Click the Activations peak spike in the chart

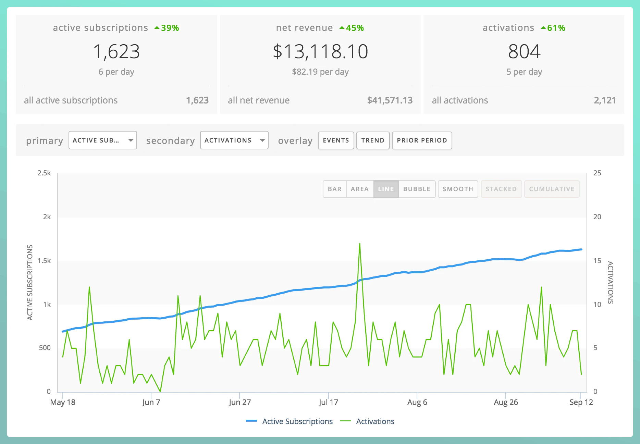[359, 244]
